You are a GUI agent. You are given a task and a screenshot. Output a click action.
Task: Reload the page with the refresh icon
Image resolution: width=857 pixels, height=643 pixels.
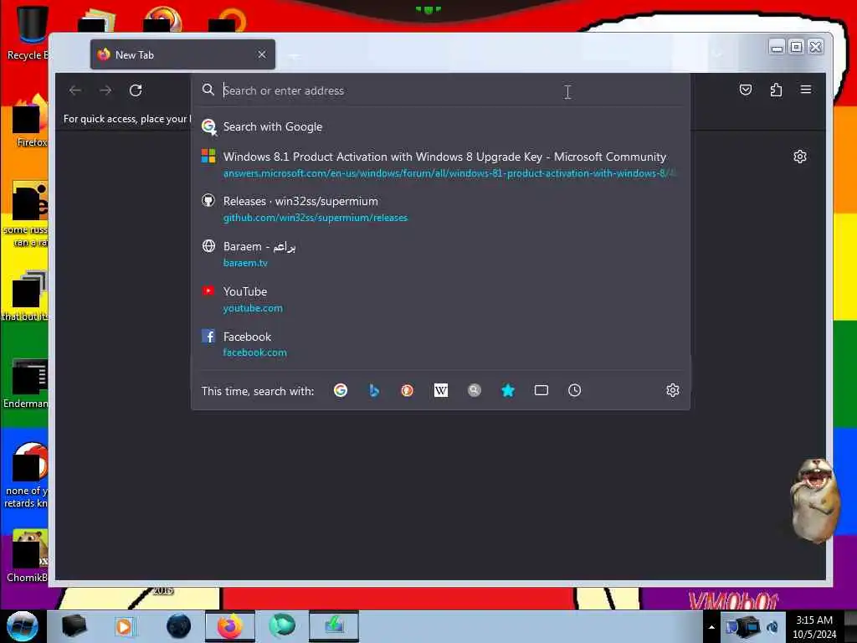(x=136, y=90)
